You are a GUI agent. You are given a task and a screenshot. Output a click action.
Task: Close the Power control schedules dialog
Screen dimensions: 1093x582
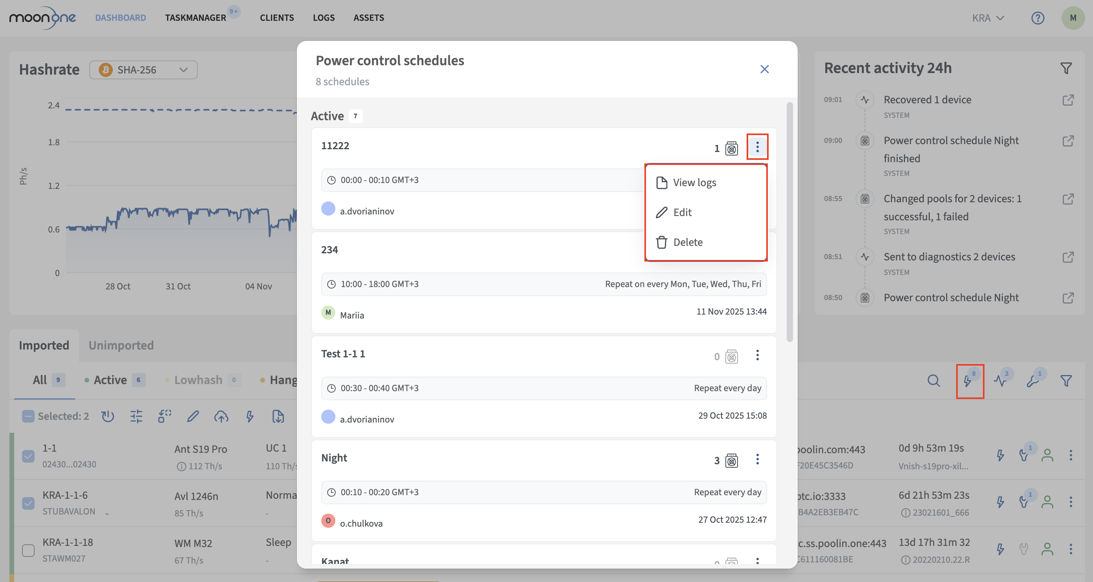click(765, 69)
